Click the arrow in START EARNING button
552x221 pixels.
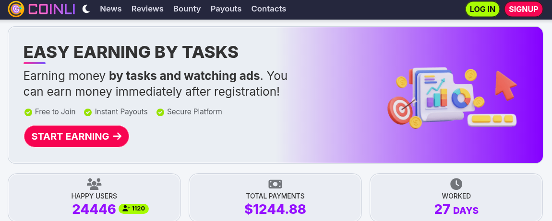(x=117, y=136)
